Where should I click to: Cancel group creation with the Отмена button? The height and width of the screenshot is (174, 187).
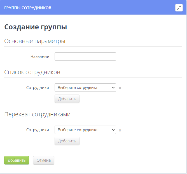click(43, 160)
